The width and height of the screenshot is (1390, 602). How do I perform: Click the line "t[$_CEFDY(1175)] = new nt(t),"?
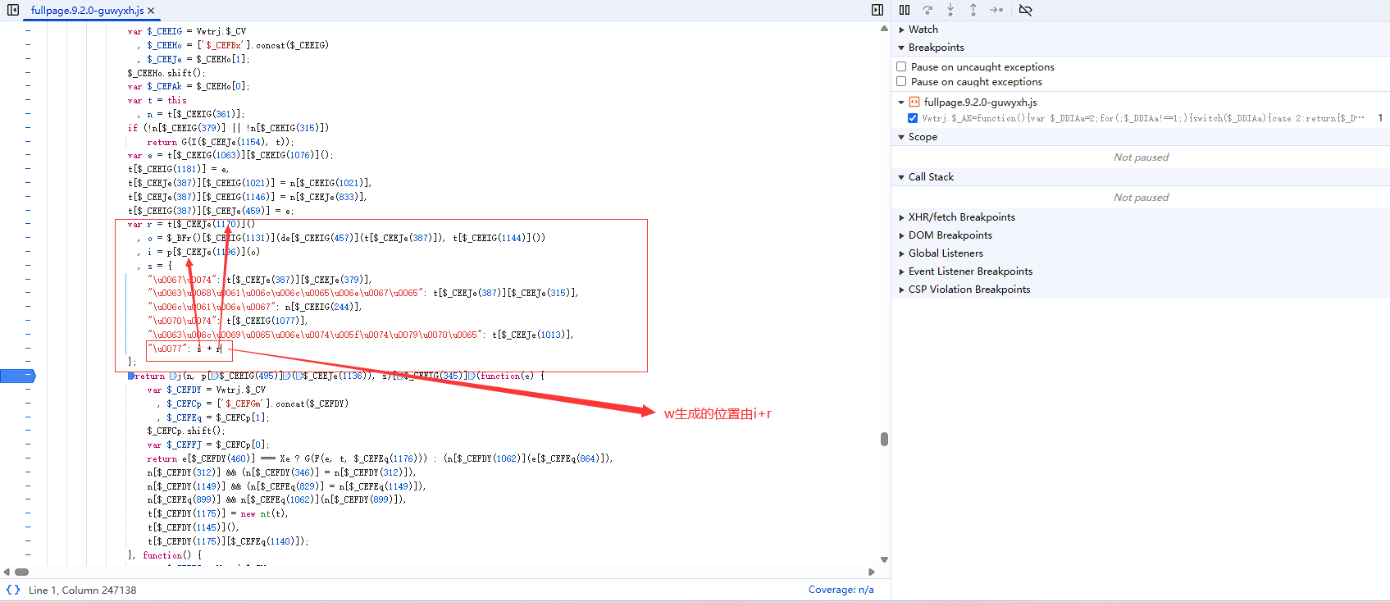pyautogui.click(x=218, y=513)
